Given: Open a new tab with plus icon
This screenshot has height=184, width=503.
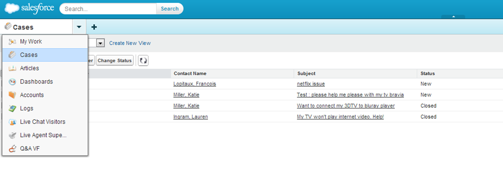Looking at the screenshot, I should point(94,27).
